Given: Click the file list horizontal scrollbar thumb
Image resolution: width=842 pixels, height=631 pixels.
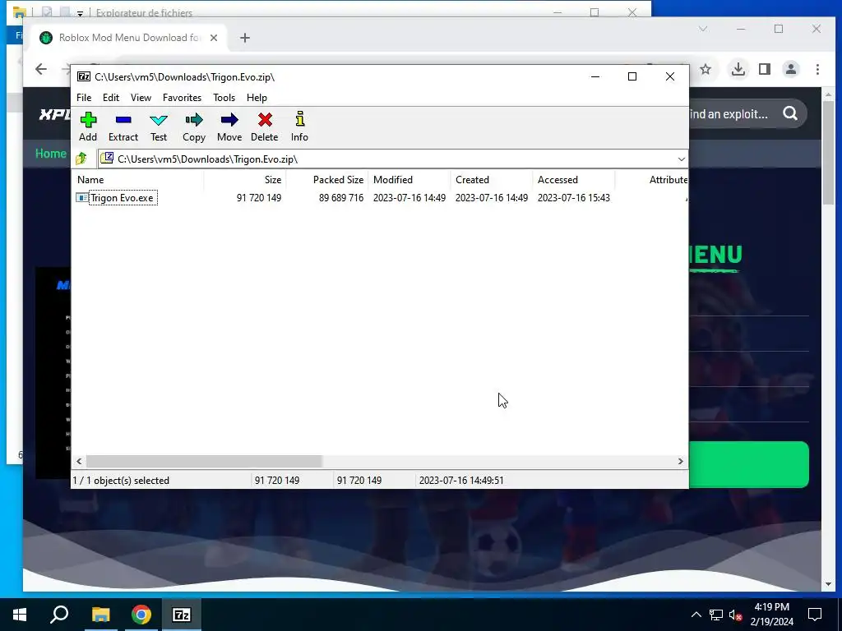Looking at the screenshot, I should (x=204, y=462).
